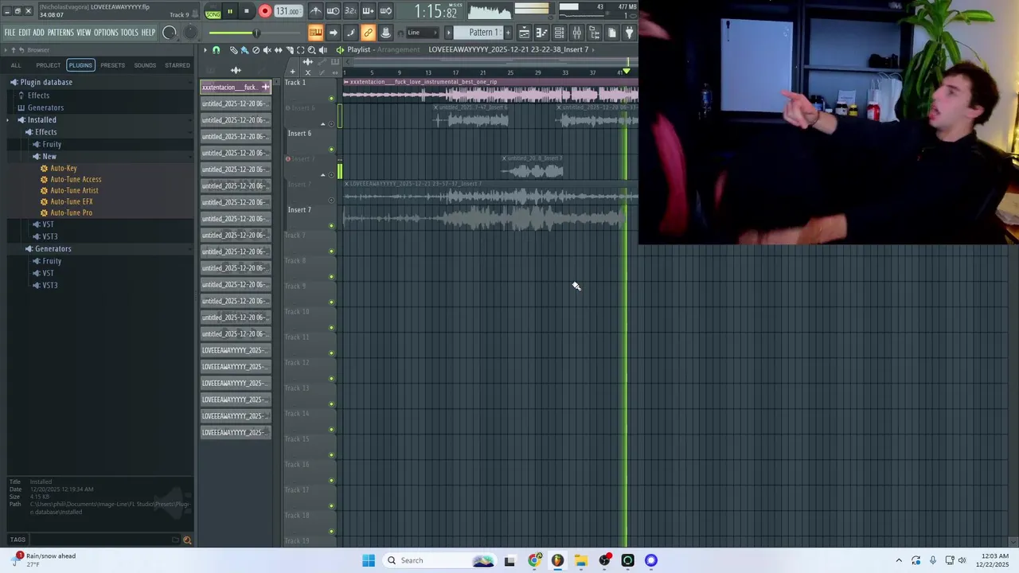The image size is (1019, 573).
Task: Open the Browser view icon
Action: (x=594, y=33)
